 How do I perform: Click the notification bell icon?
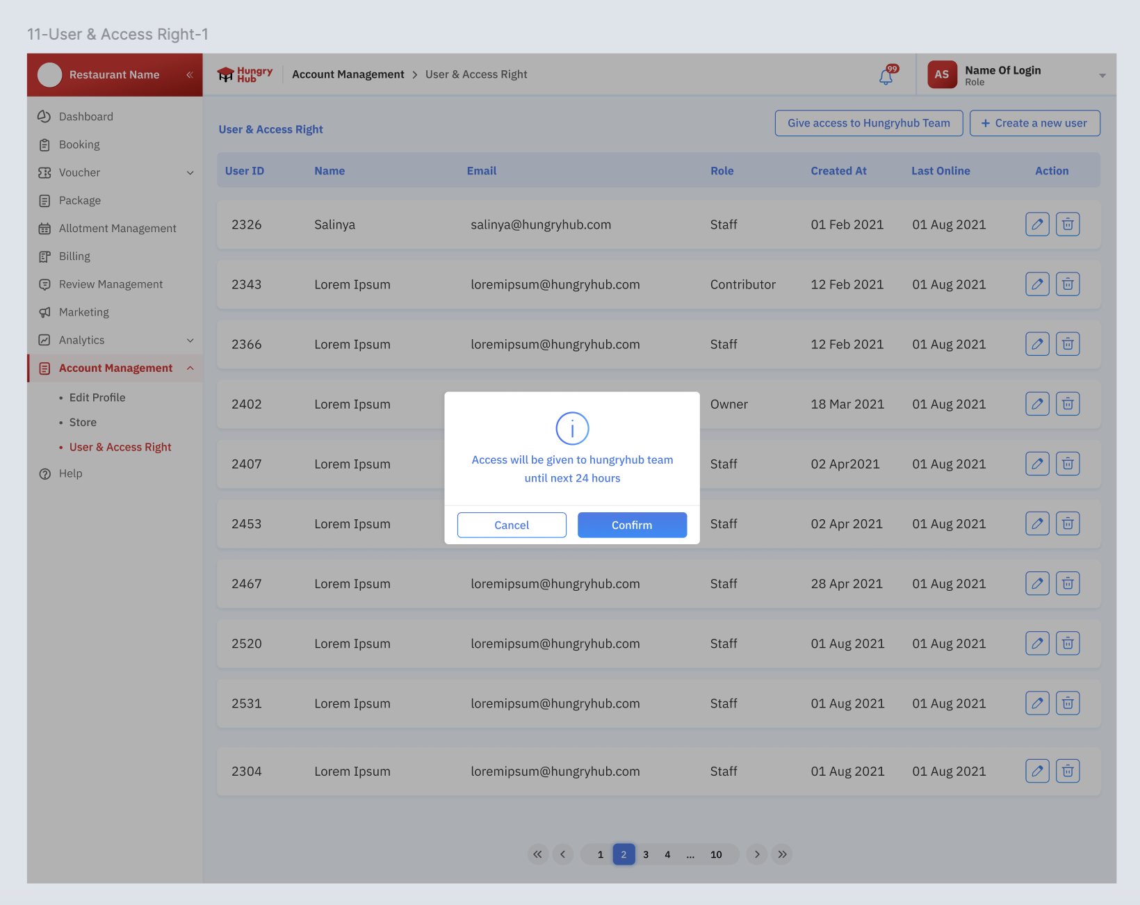click(886, 76)
